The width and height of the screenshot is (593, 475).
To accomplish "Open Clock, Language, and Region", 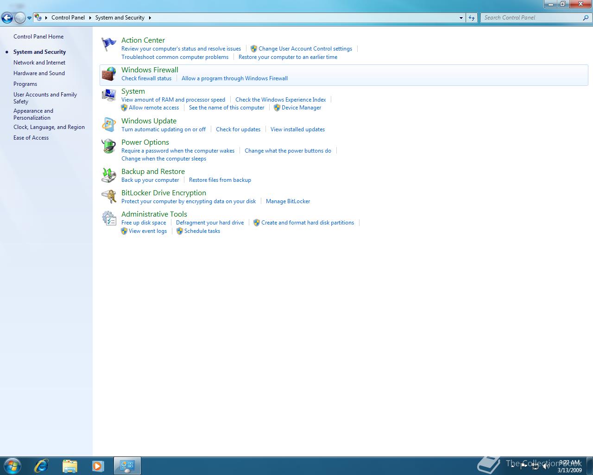I will pyautogui.click(x=49, y=127).
